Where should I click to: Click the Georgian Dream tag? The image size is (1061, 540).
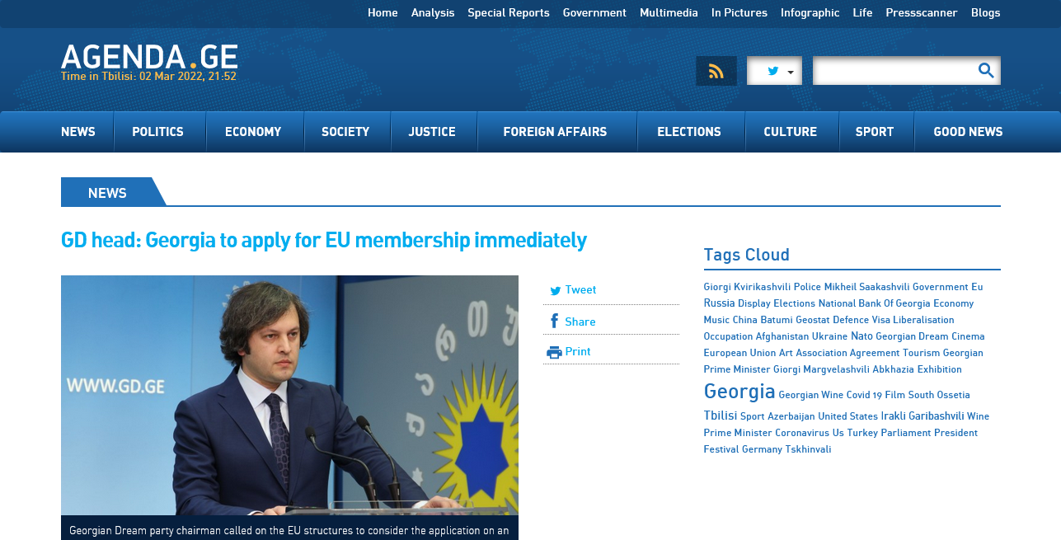pos(912,336)
